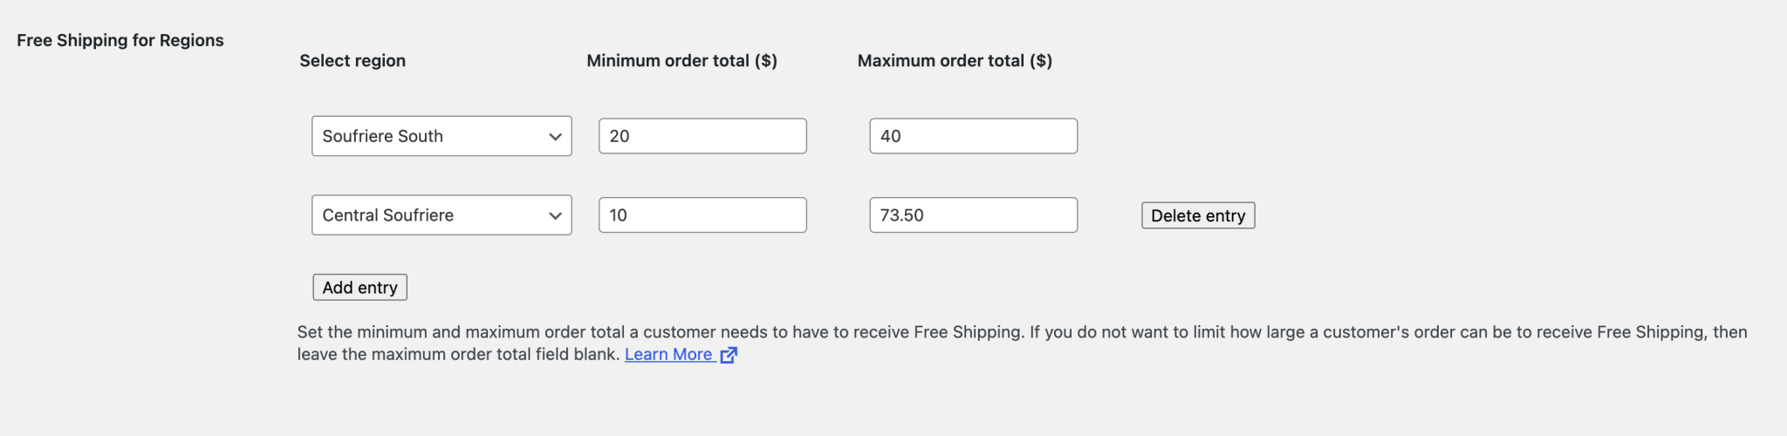Click the external link icon beside Learn More

pos(729,354)
